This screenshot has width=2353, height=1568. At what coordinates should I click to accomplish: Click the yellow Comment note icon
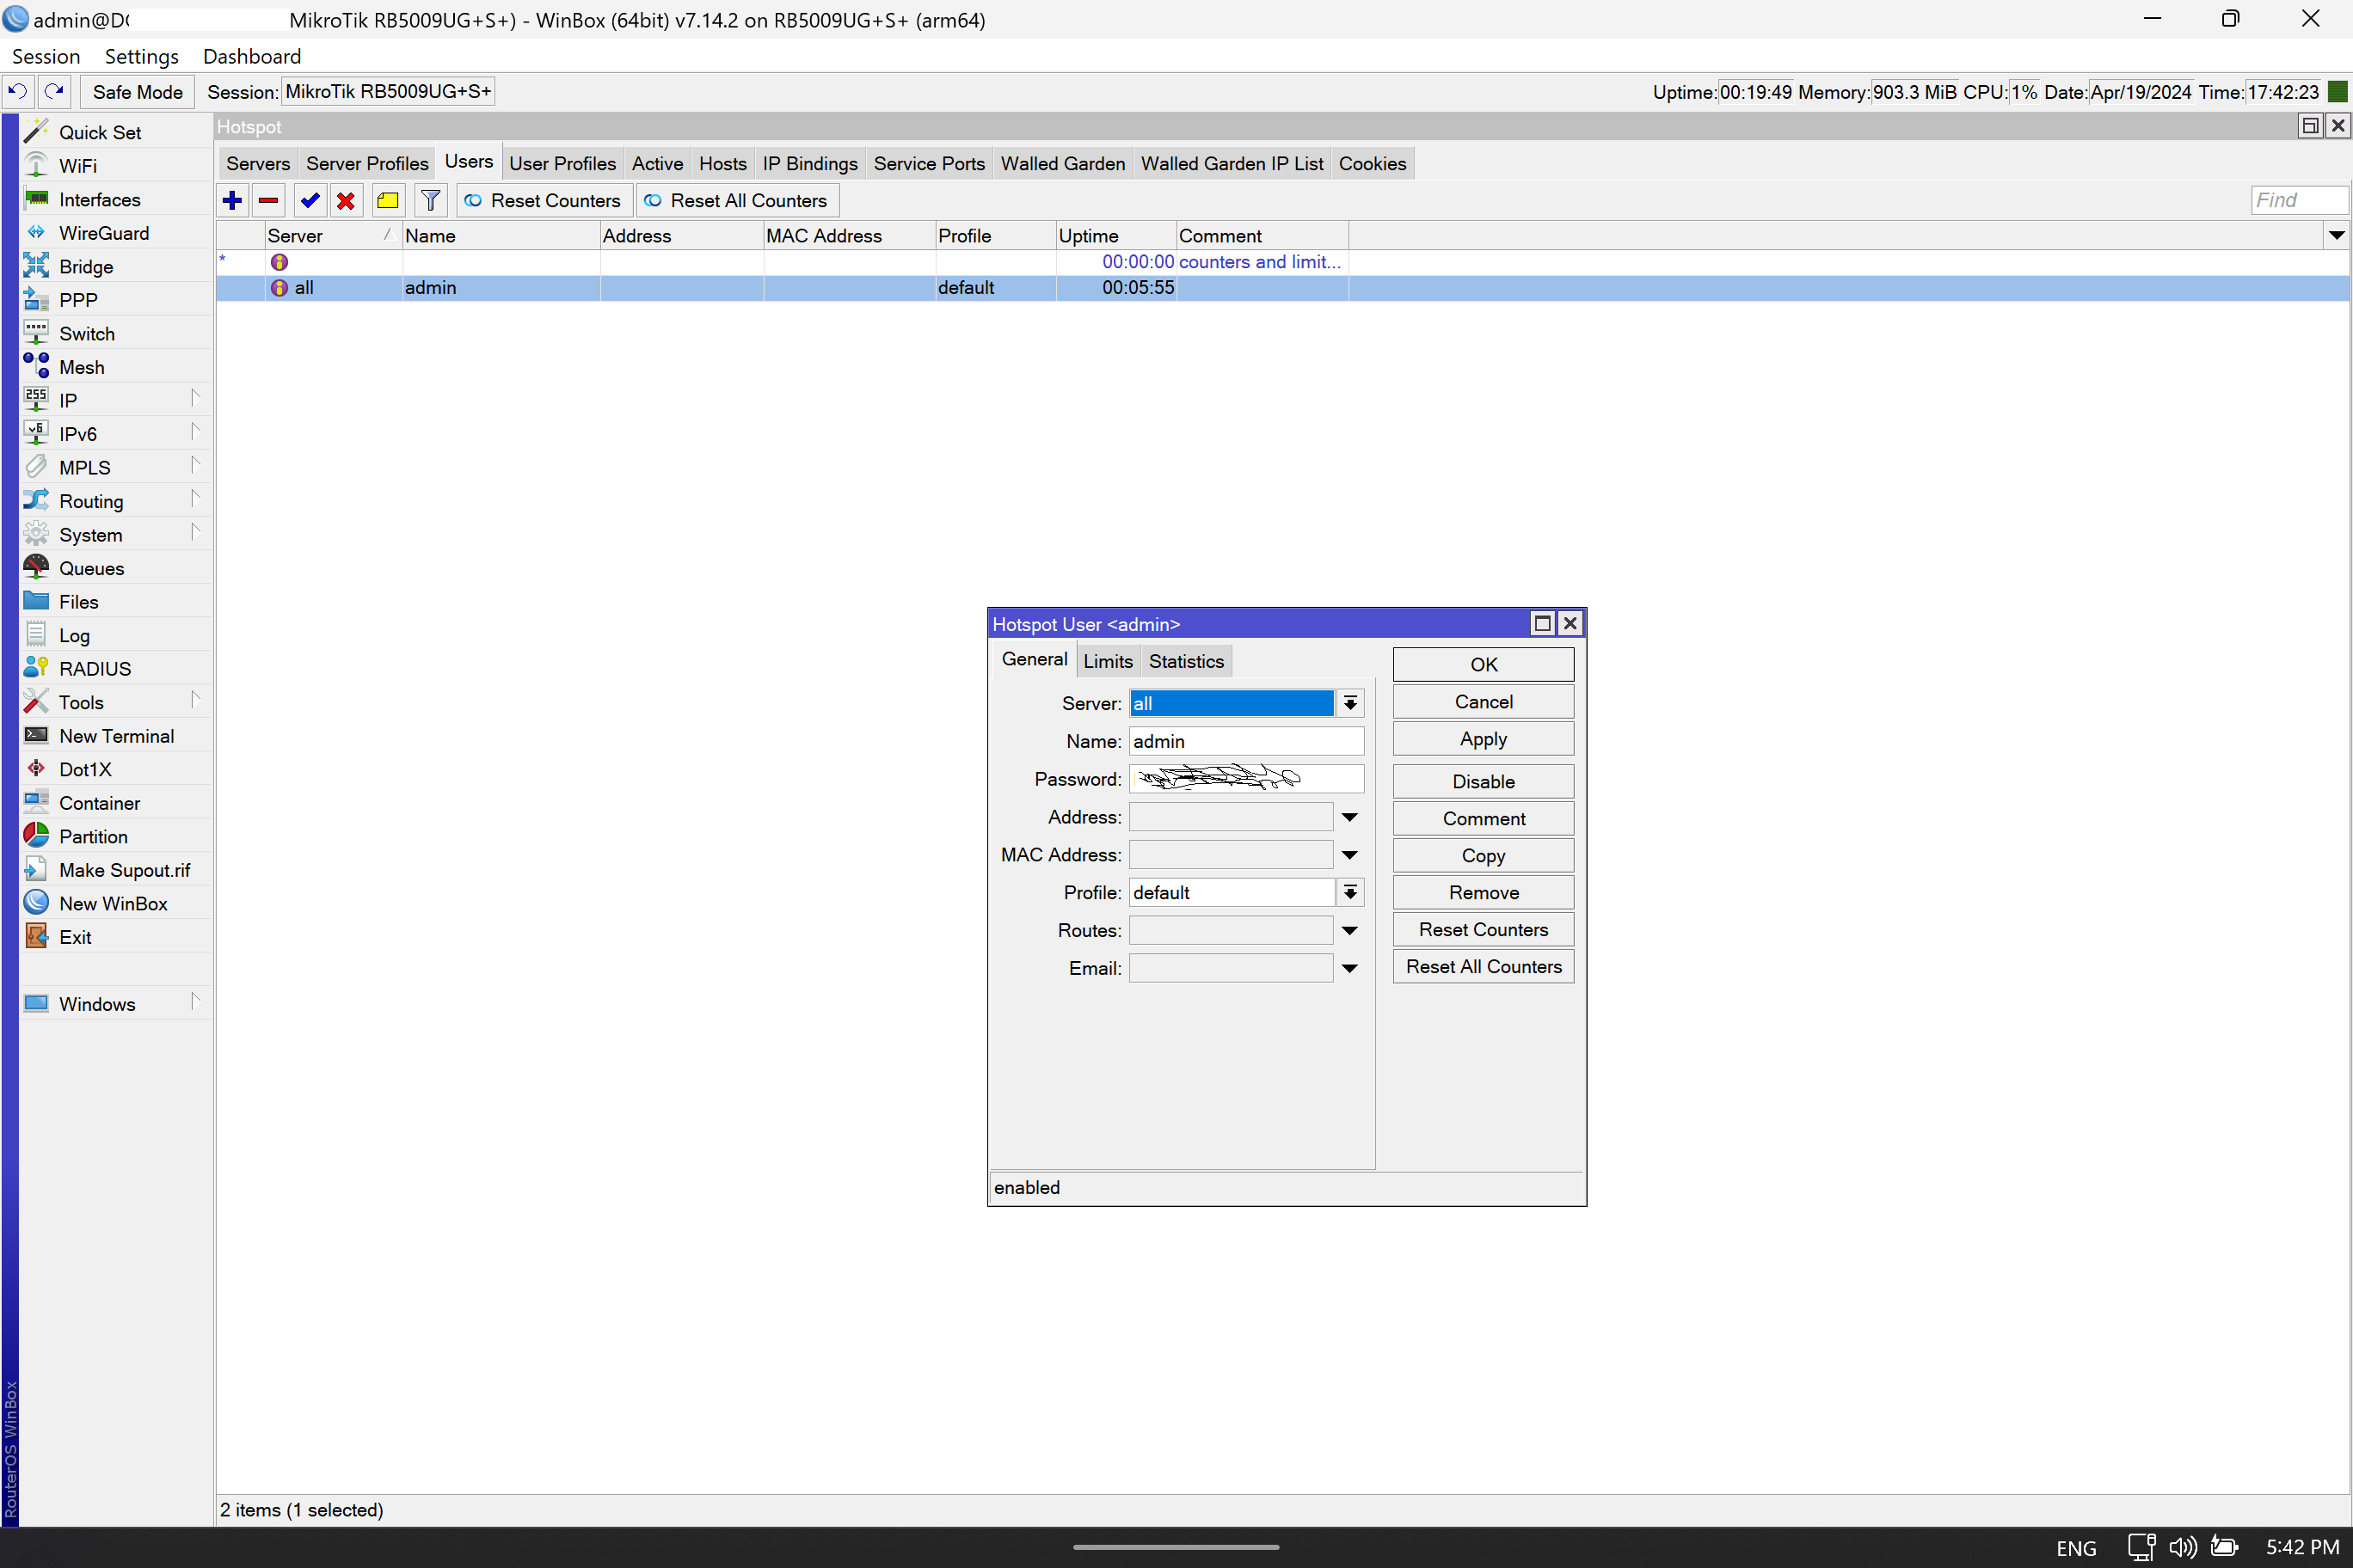388,201
